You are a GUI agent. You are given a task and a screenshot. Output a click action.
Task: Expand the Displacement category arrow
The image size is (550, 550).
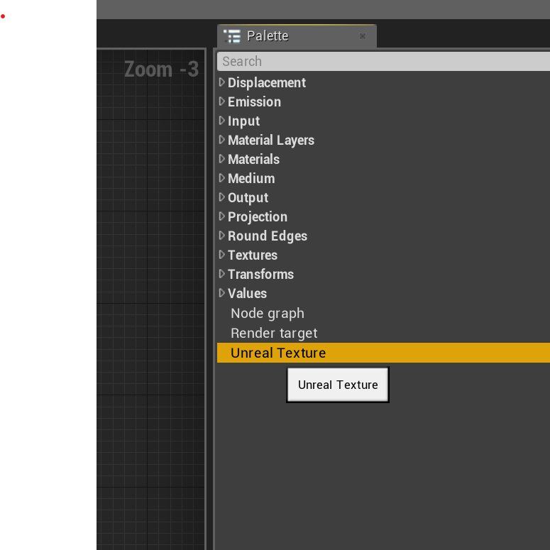point(221,82)
